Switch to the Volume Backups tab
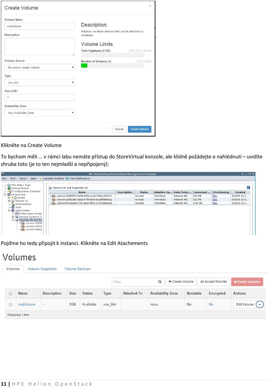This screenshot has width=270, height=387. pyautogui.click(x=78, y=269)
